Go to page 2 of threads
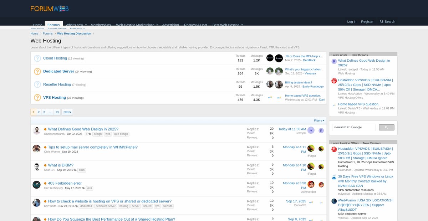 pos(39,112)
